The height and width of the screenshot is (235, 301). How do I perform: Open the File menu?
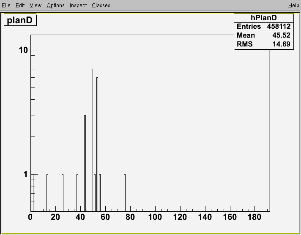(x=6, y=5)
